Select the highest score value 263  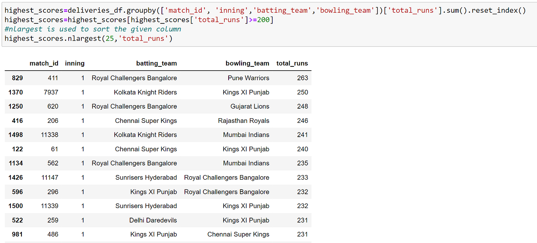coord(303,78)
